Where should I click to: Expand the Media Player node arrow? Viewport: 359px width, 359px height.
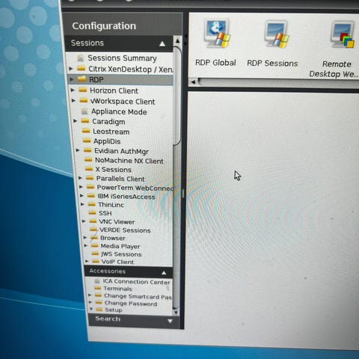tap(85, 245)
